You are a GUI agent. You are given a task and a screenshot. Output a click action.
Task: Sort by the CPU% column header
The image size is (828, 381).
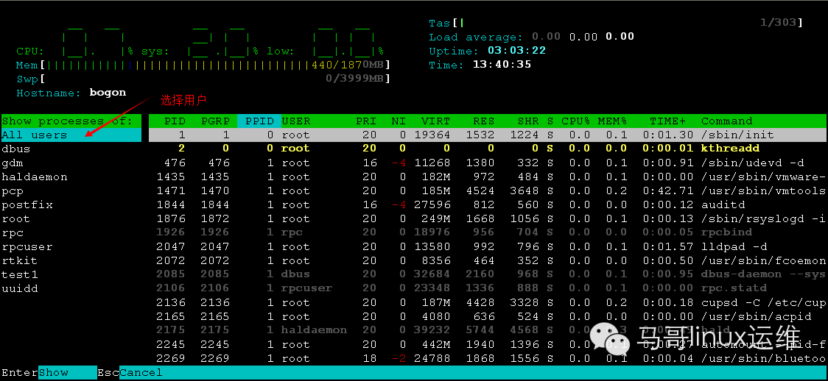coord(575,121)
